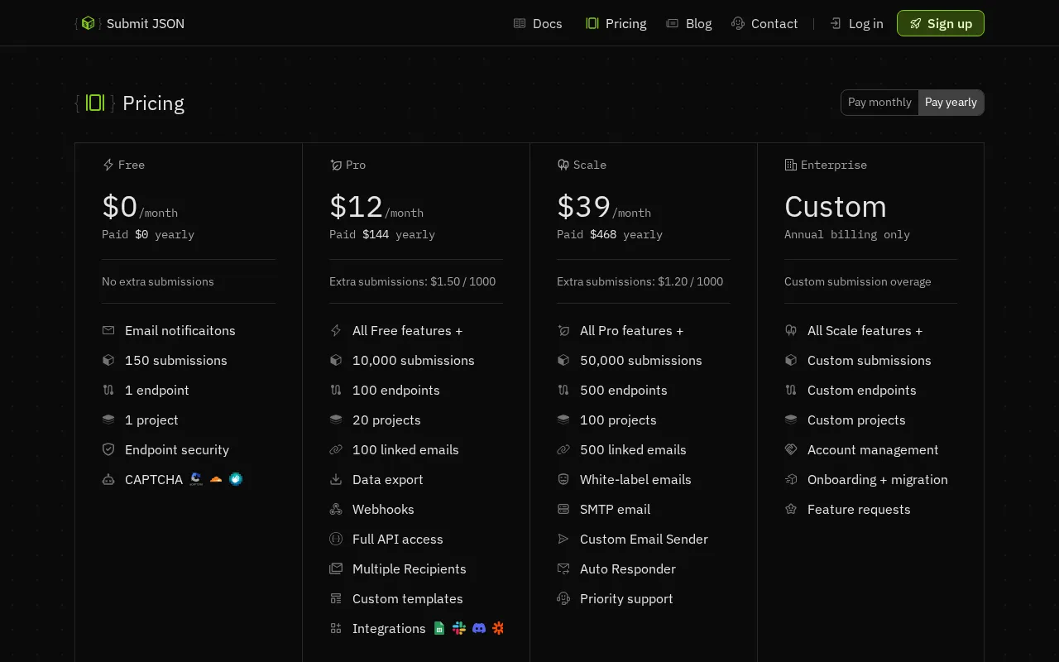Click 'Extra submissions: $1.20 / 1000' text
This screenshot has height=662, width=1059.
(x=640, y=281)
